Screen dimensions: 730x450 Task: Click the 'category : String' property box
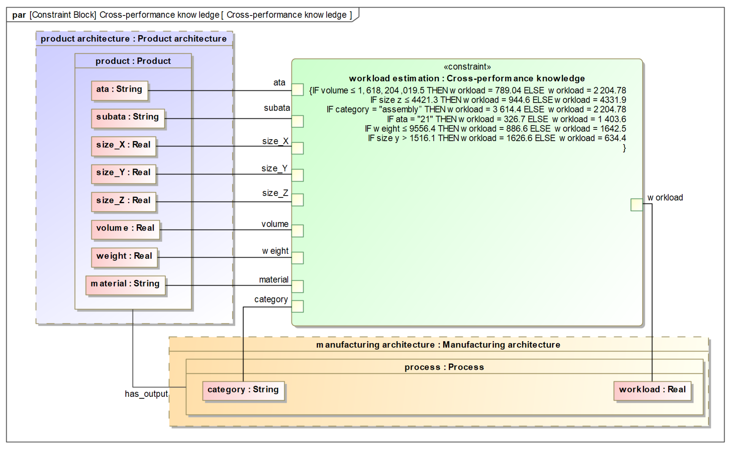243,391
